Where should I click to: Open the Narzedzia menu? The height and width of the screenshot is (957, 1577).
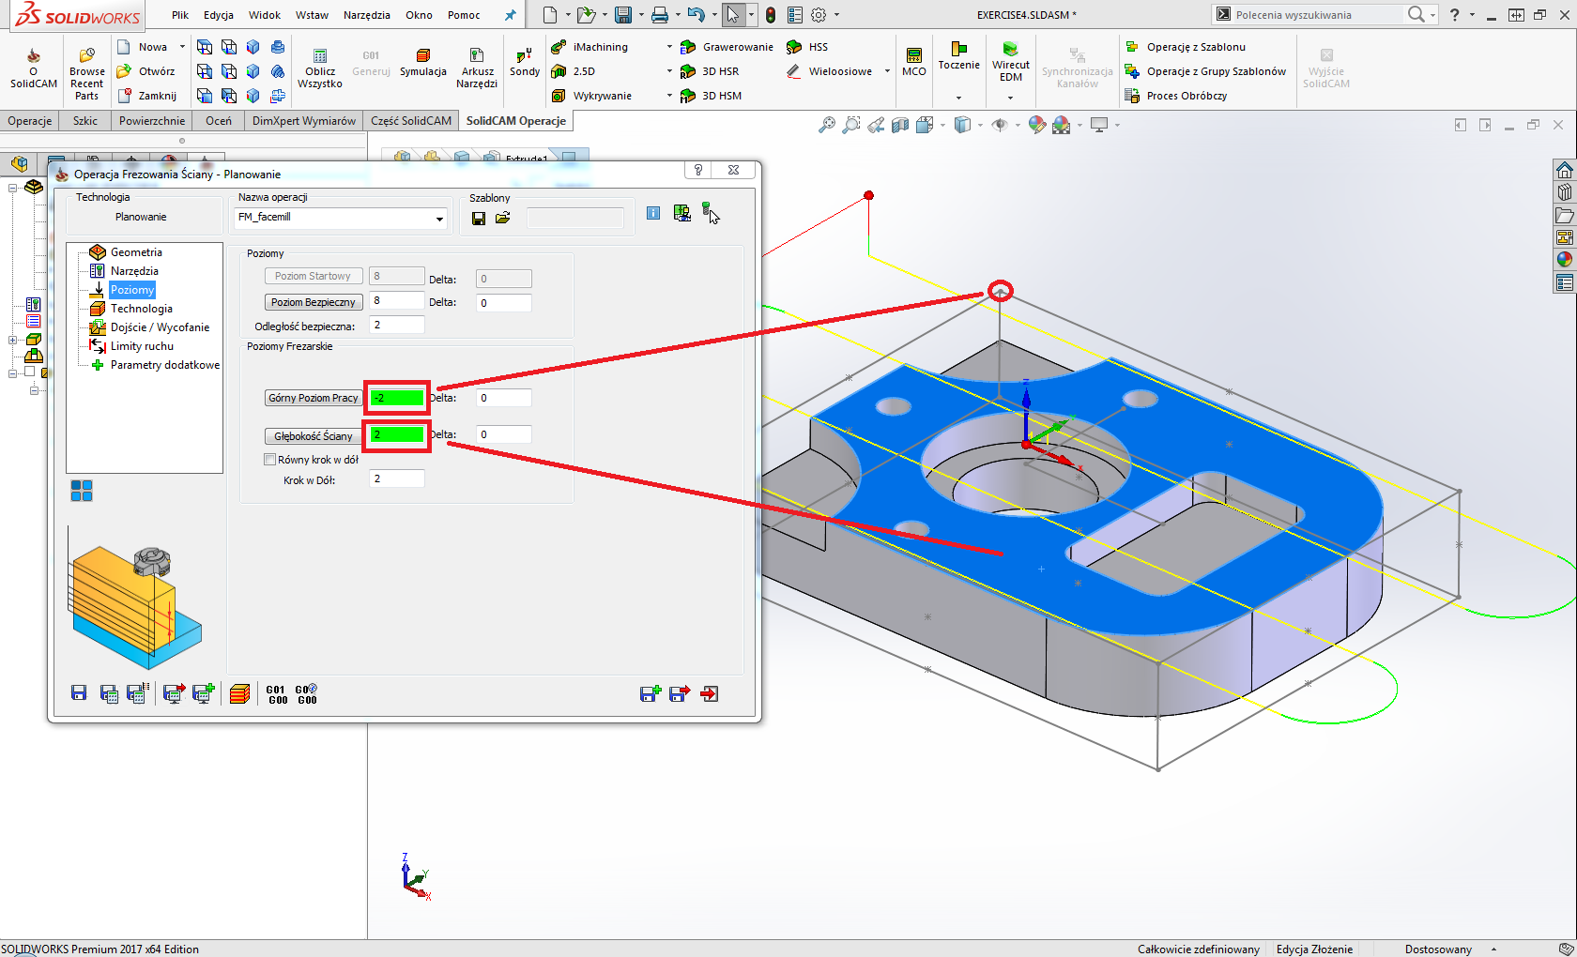coord(366,14)
